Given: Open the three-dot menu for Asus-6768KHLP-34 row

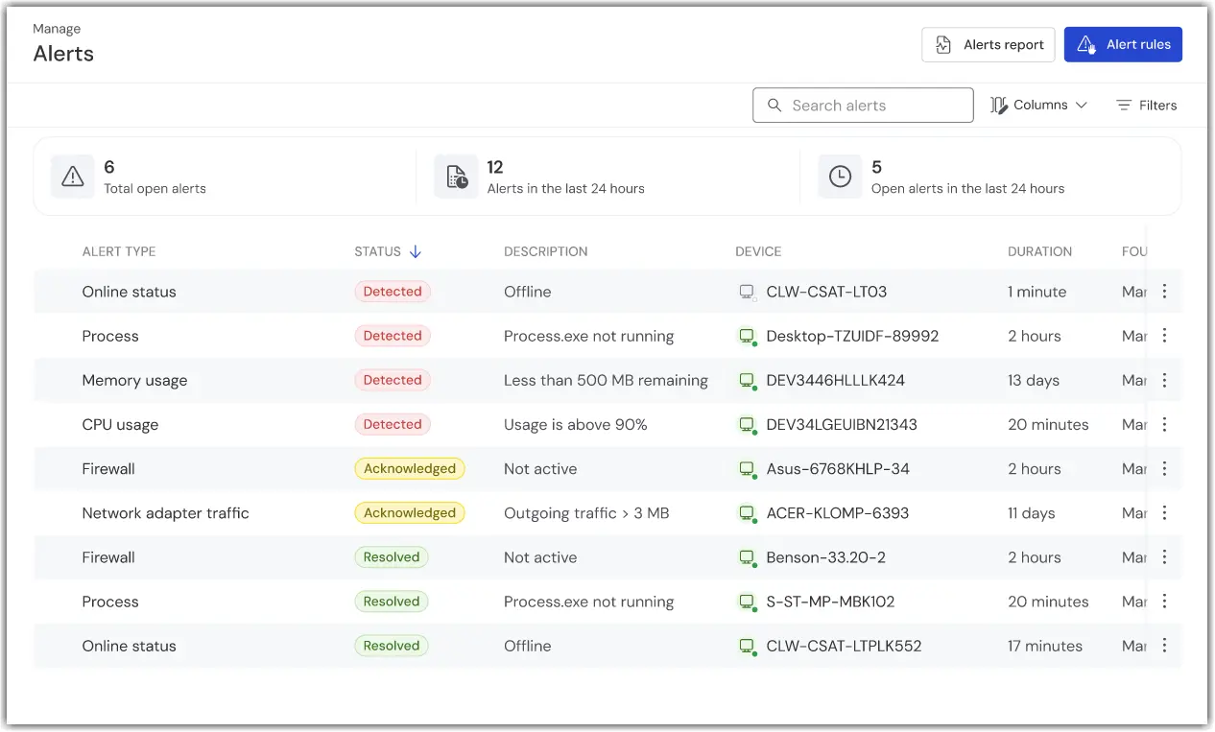Looking at the screenshot, I should click(x=1164, y=468).
